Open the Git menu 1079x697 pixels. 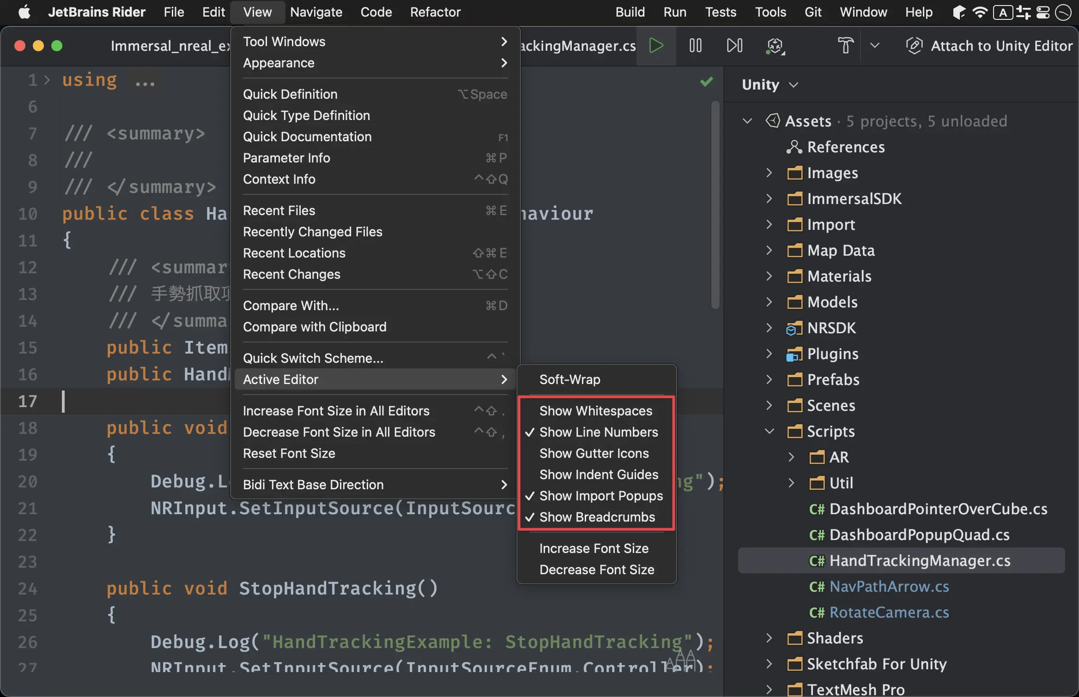pyautogui.click(x=813, y=12)
